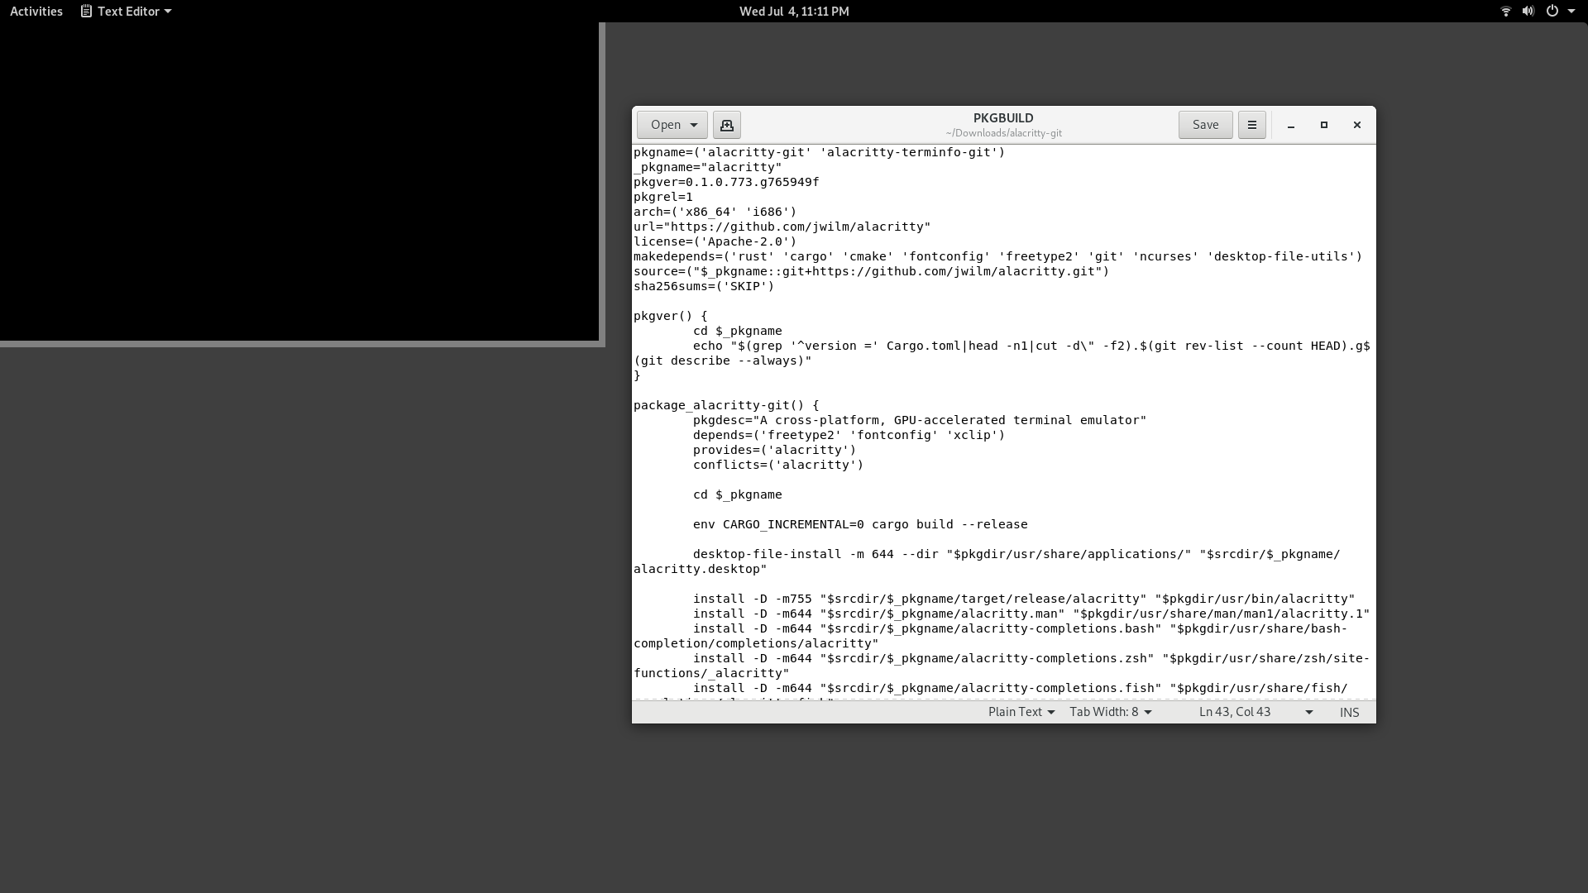The height and width of the screenshot is (893, 1588).
Task: Click the _pkgname="alacritty" line
Action: click(x=708, y=167)
